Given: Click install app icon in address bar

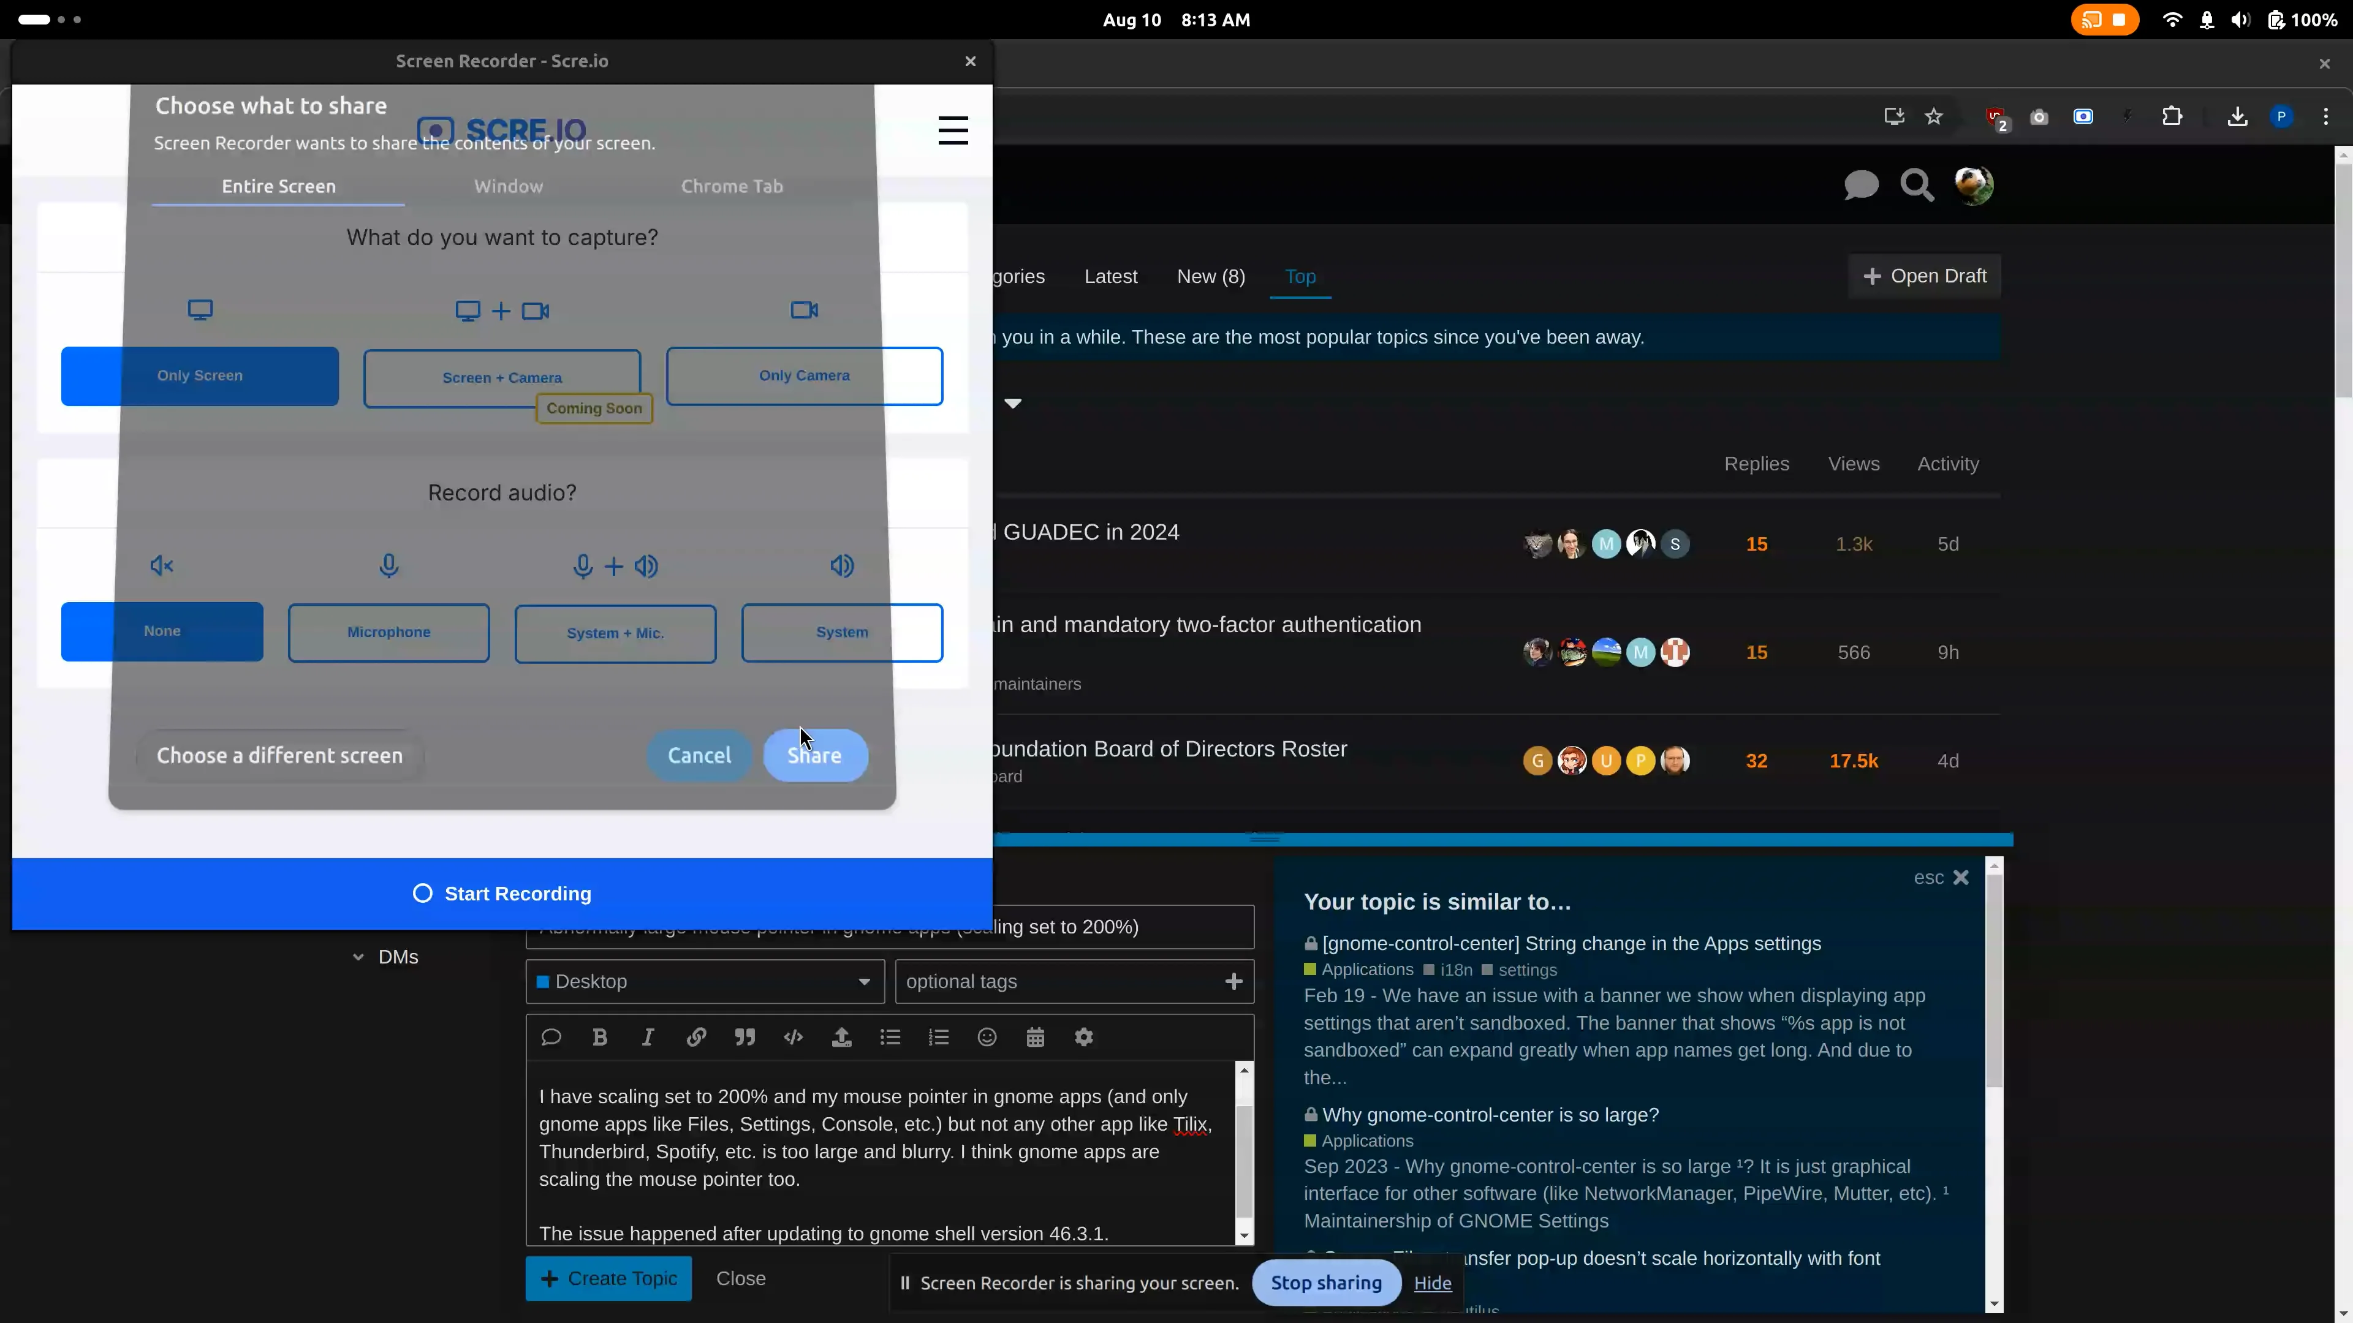Looking at the screenshot, I should (1893, 117).
